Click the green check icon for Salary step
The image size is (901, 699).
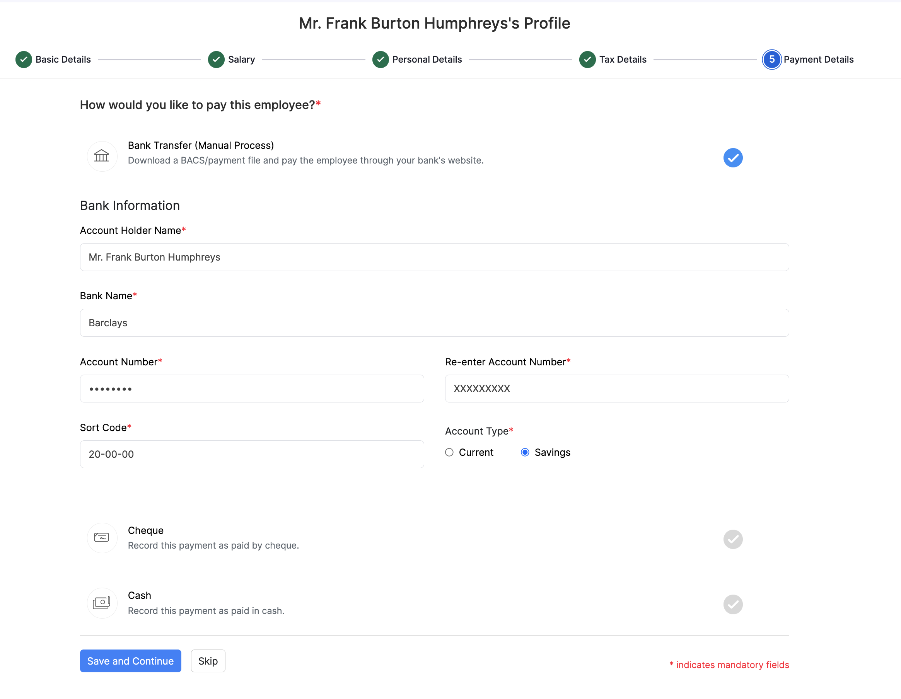216,60
